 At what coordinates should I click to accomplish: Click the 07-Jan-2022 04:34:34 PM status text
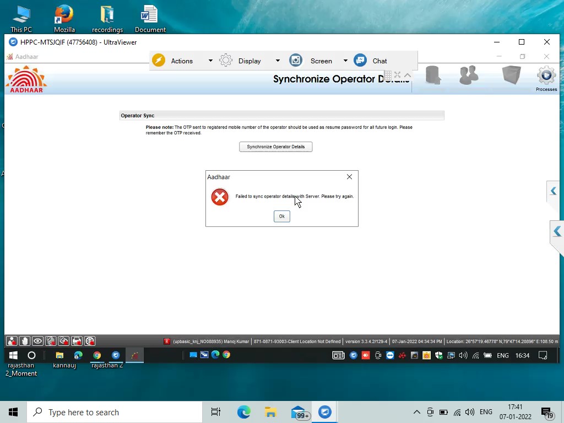(x=417, y=341)
